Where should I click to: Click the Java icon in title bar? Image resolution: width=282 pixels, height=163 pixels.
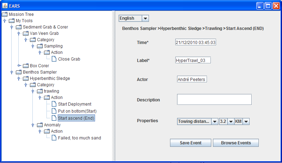[5, 6]
